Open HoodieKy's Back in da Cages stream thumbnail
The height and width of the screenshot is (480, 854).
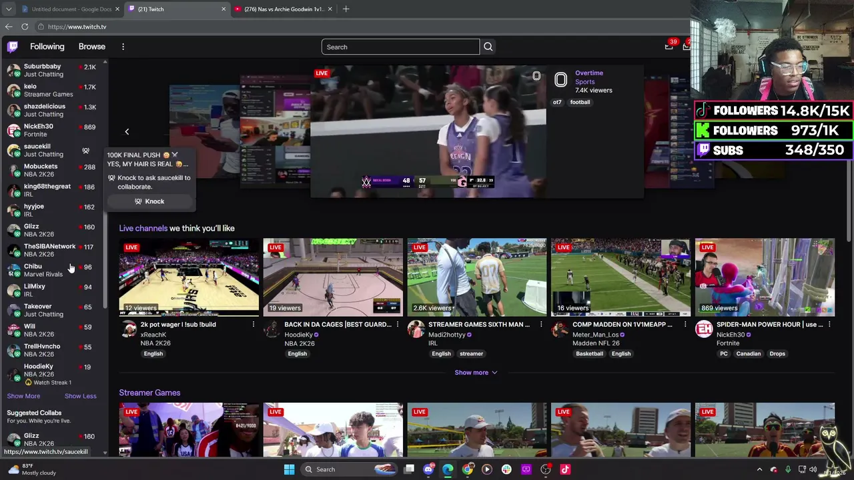333,277
